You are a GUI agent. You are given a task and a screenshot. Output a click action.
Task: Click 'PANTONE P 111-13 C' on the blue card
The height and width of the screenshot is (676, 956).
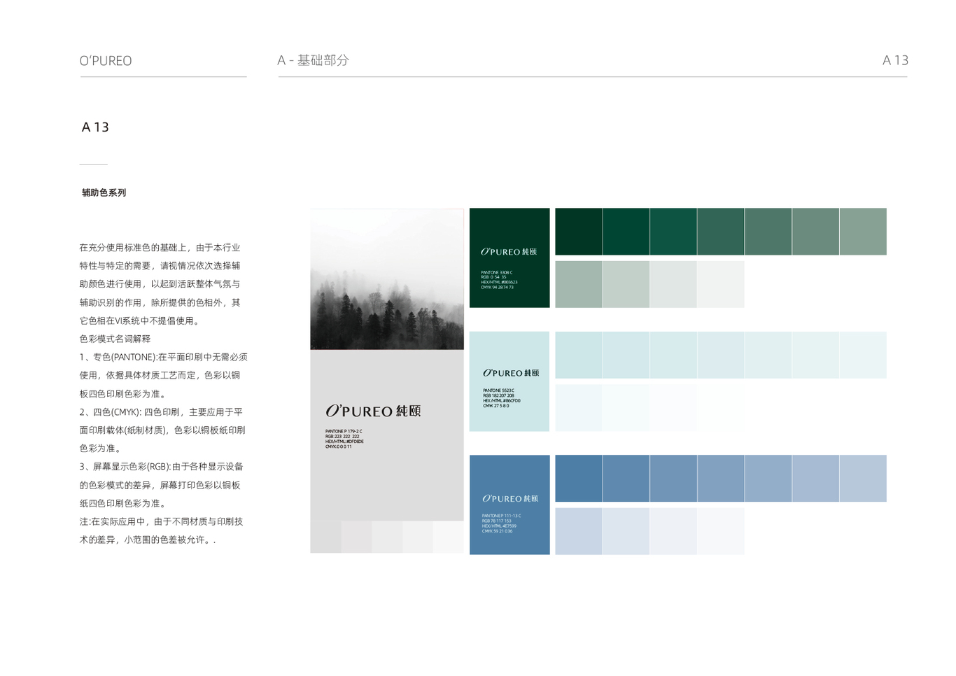pos(501,516)
